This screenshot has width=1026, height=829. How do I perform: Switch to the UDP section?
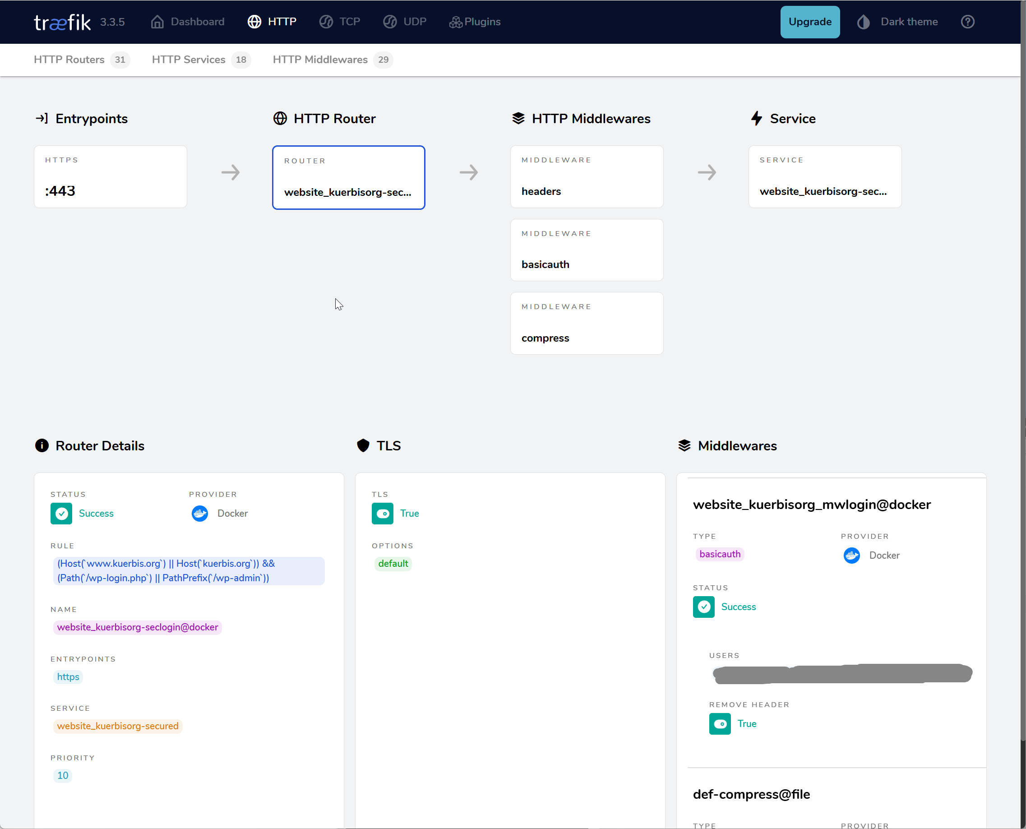click(405, 22)
